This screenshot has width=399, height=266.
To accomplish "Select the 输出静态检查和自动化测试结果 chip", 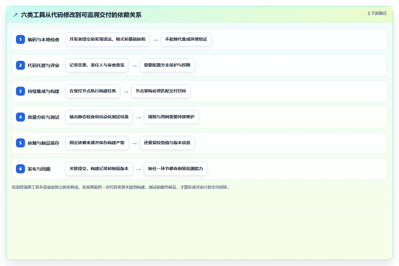I will click(x=99, y=117).
